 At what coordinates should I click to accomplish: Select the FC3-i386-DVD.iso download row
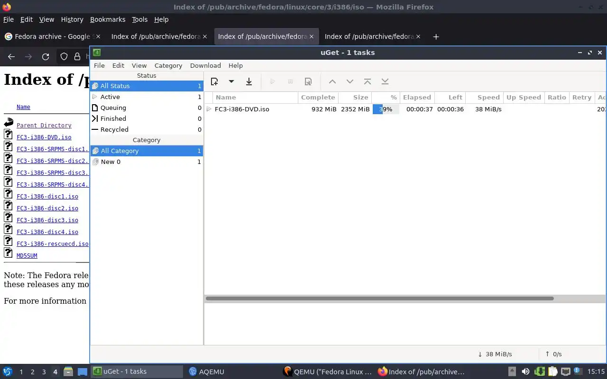click(x=405, y=109)
